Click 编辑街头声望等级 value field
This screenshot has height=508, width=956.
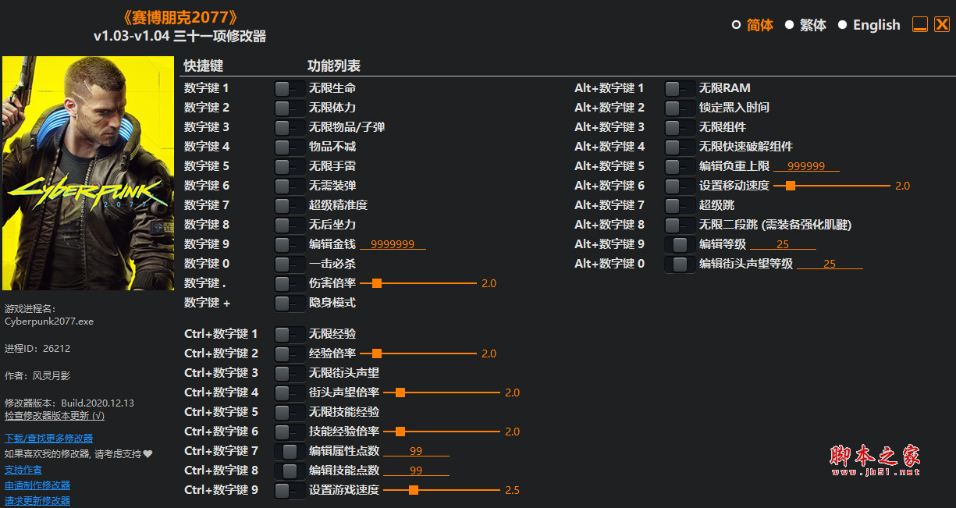(830, 264)
